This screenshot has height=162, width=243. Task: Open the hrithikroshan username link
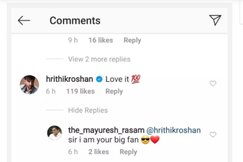[x=69, y=79]
